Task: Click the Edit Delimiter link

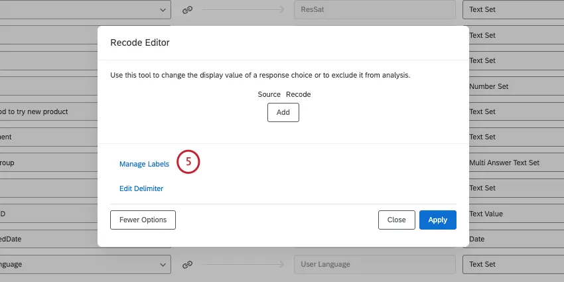Action: (x=141, y=188)
